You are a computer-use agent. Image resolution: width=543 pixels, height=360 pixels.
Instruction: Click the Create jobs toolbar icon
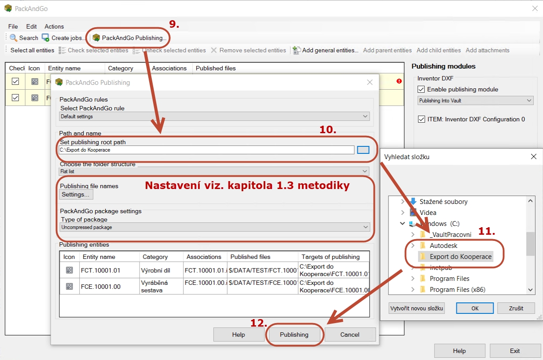pos(46,38)
